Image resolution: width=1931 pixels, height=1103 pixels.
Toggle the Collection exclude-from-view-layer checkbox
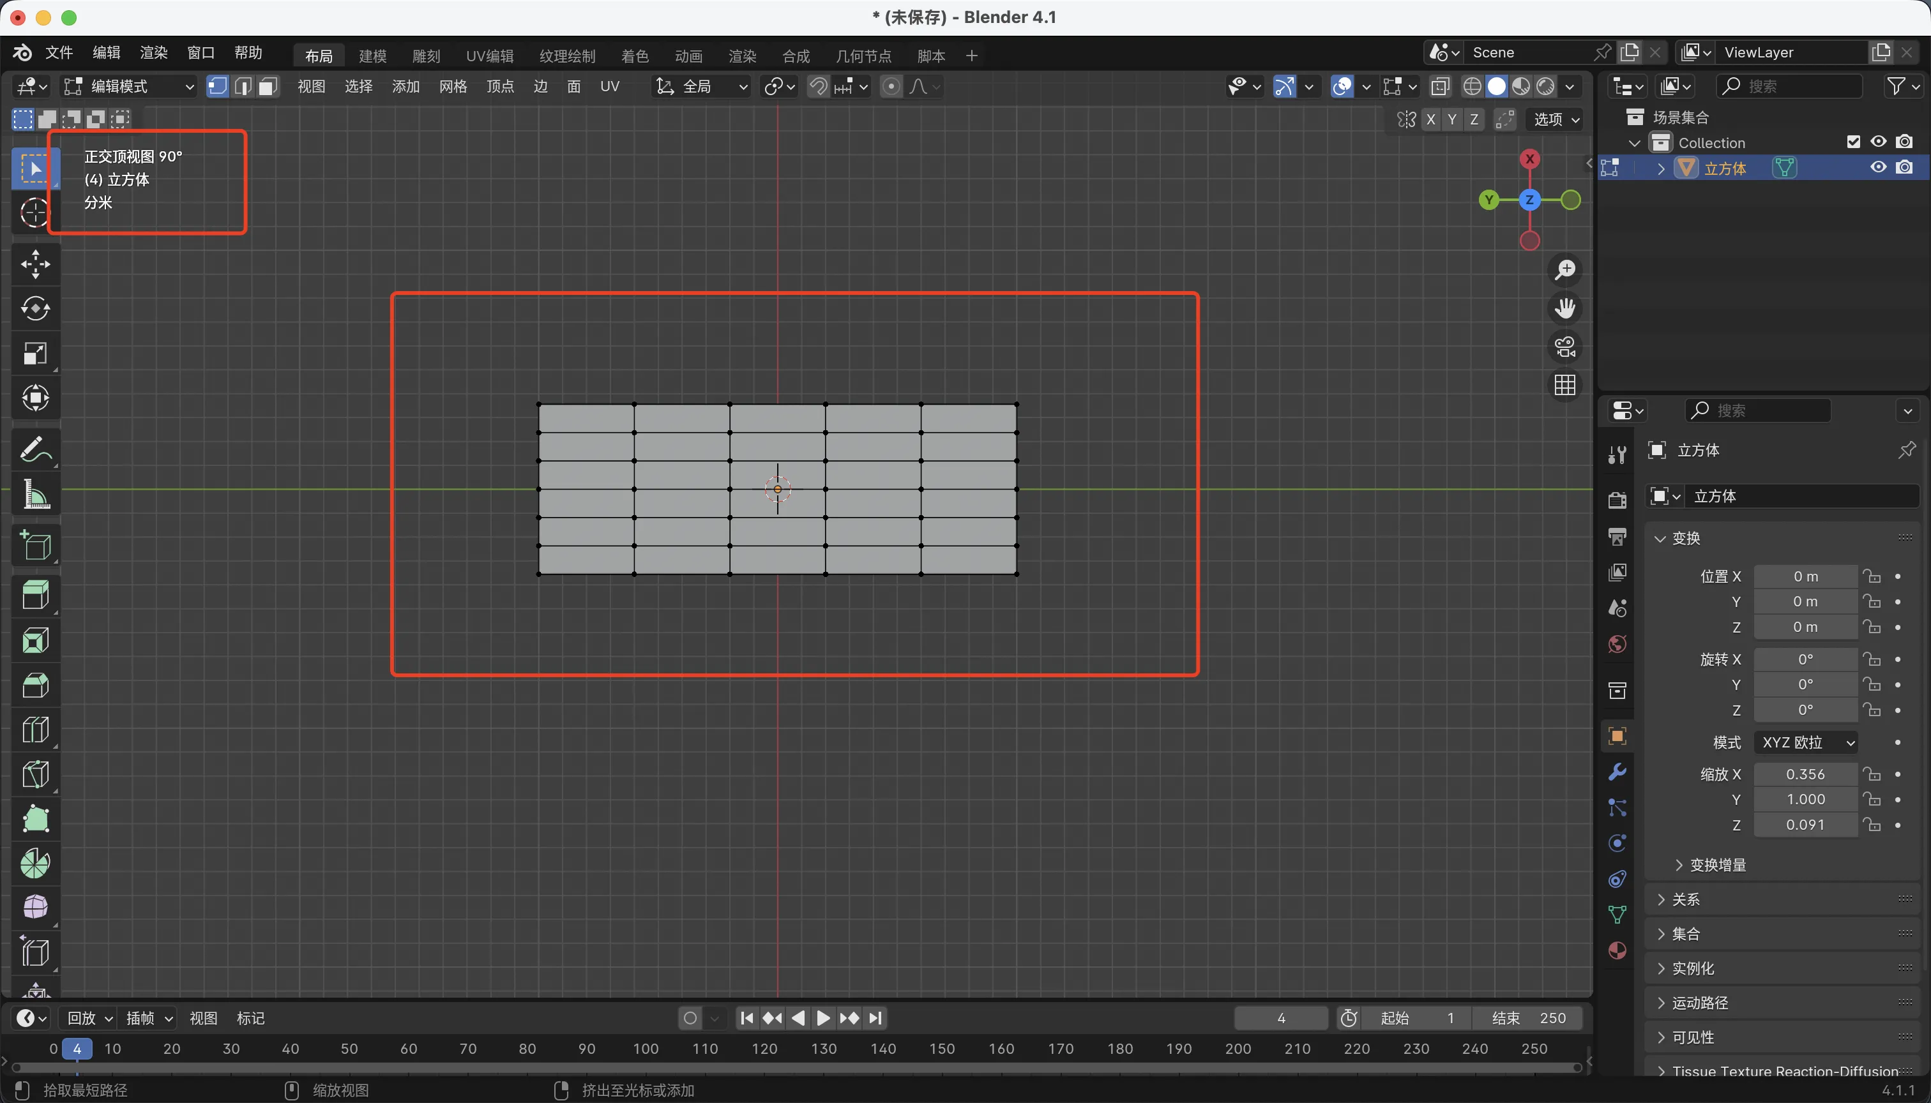coord(1853,142)
